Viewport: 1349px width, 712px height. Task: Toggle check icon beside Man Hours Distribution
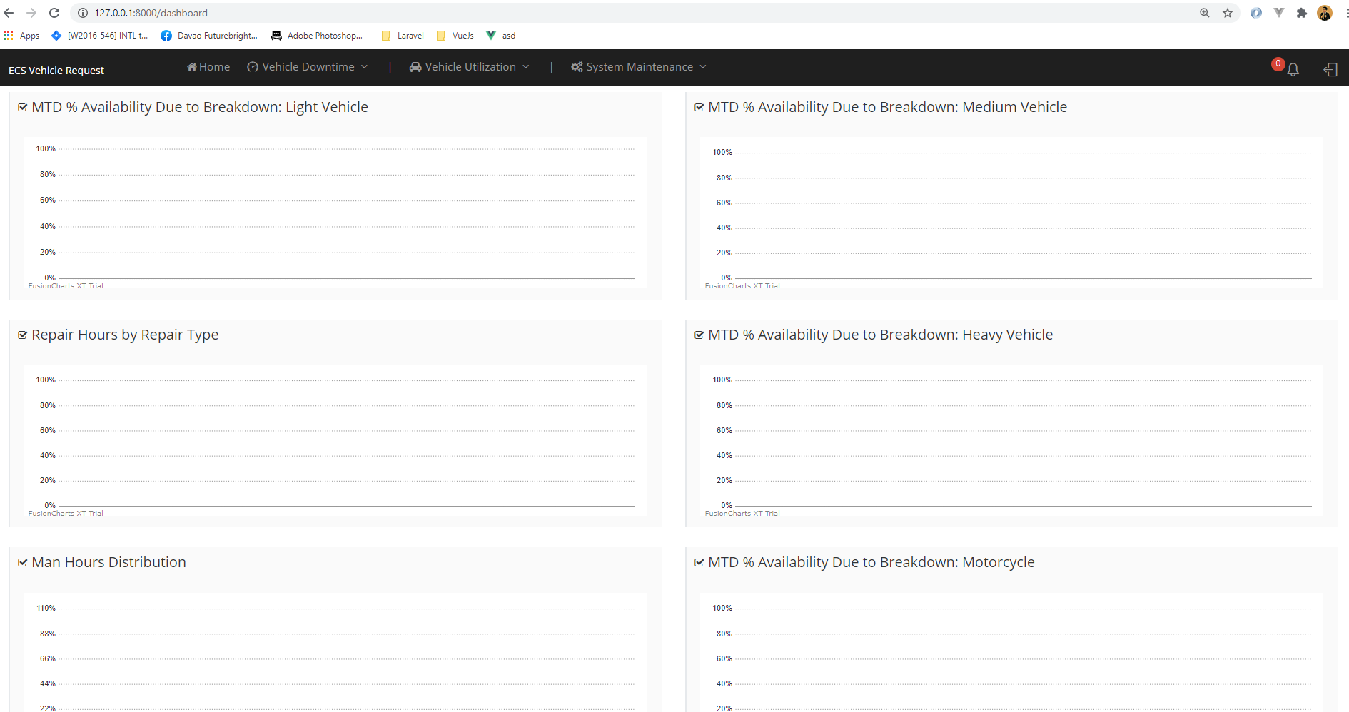coord(22,563)
